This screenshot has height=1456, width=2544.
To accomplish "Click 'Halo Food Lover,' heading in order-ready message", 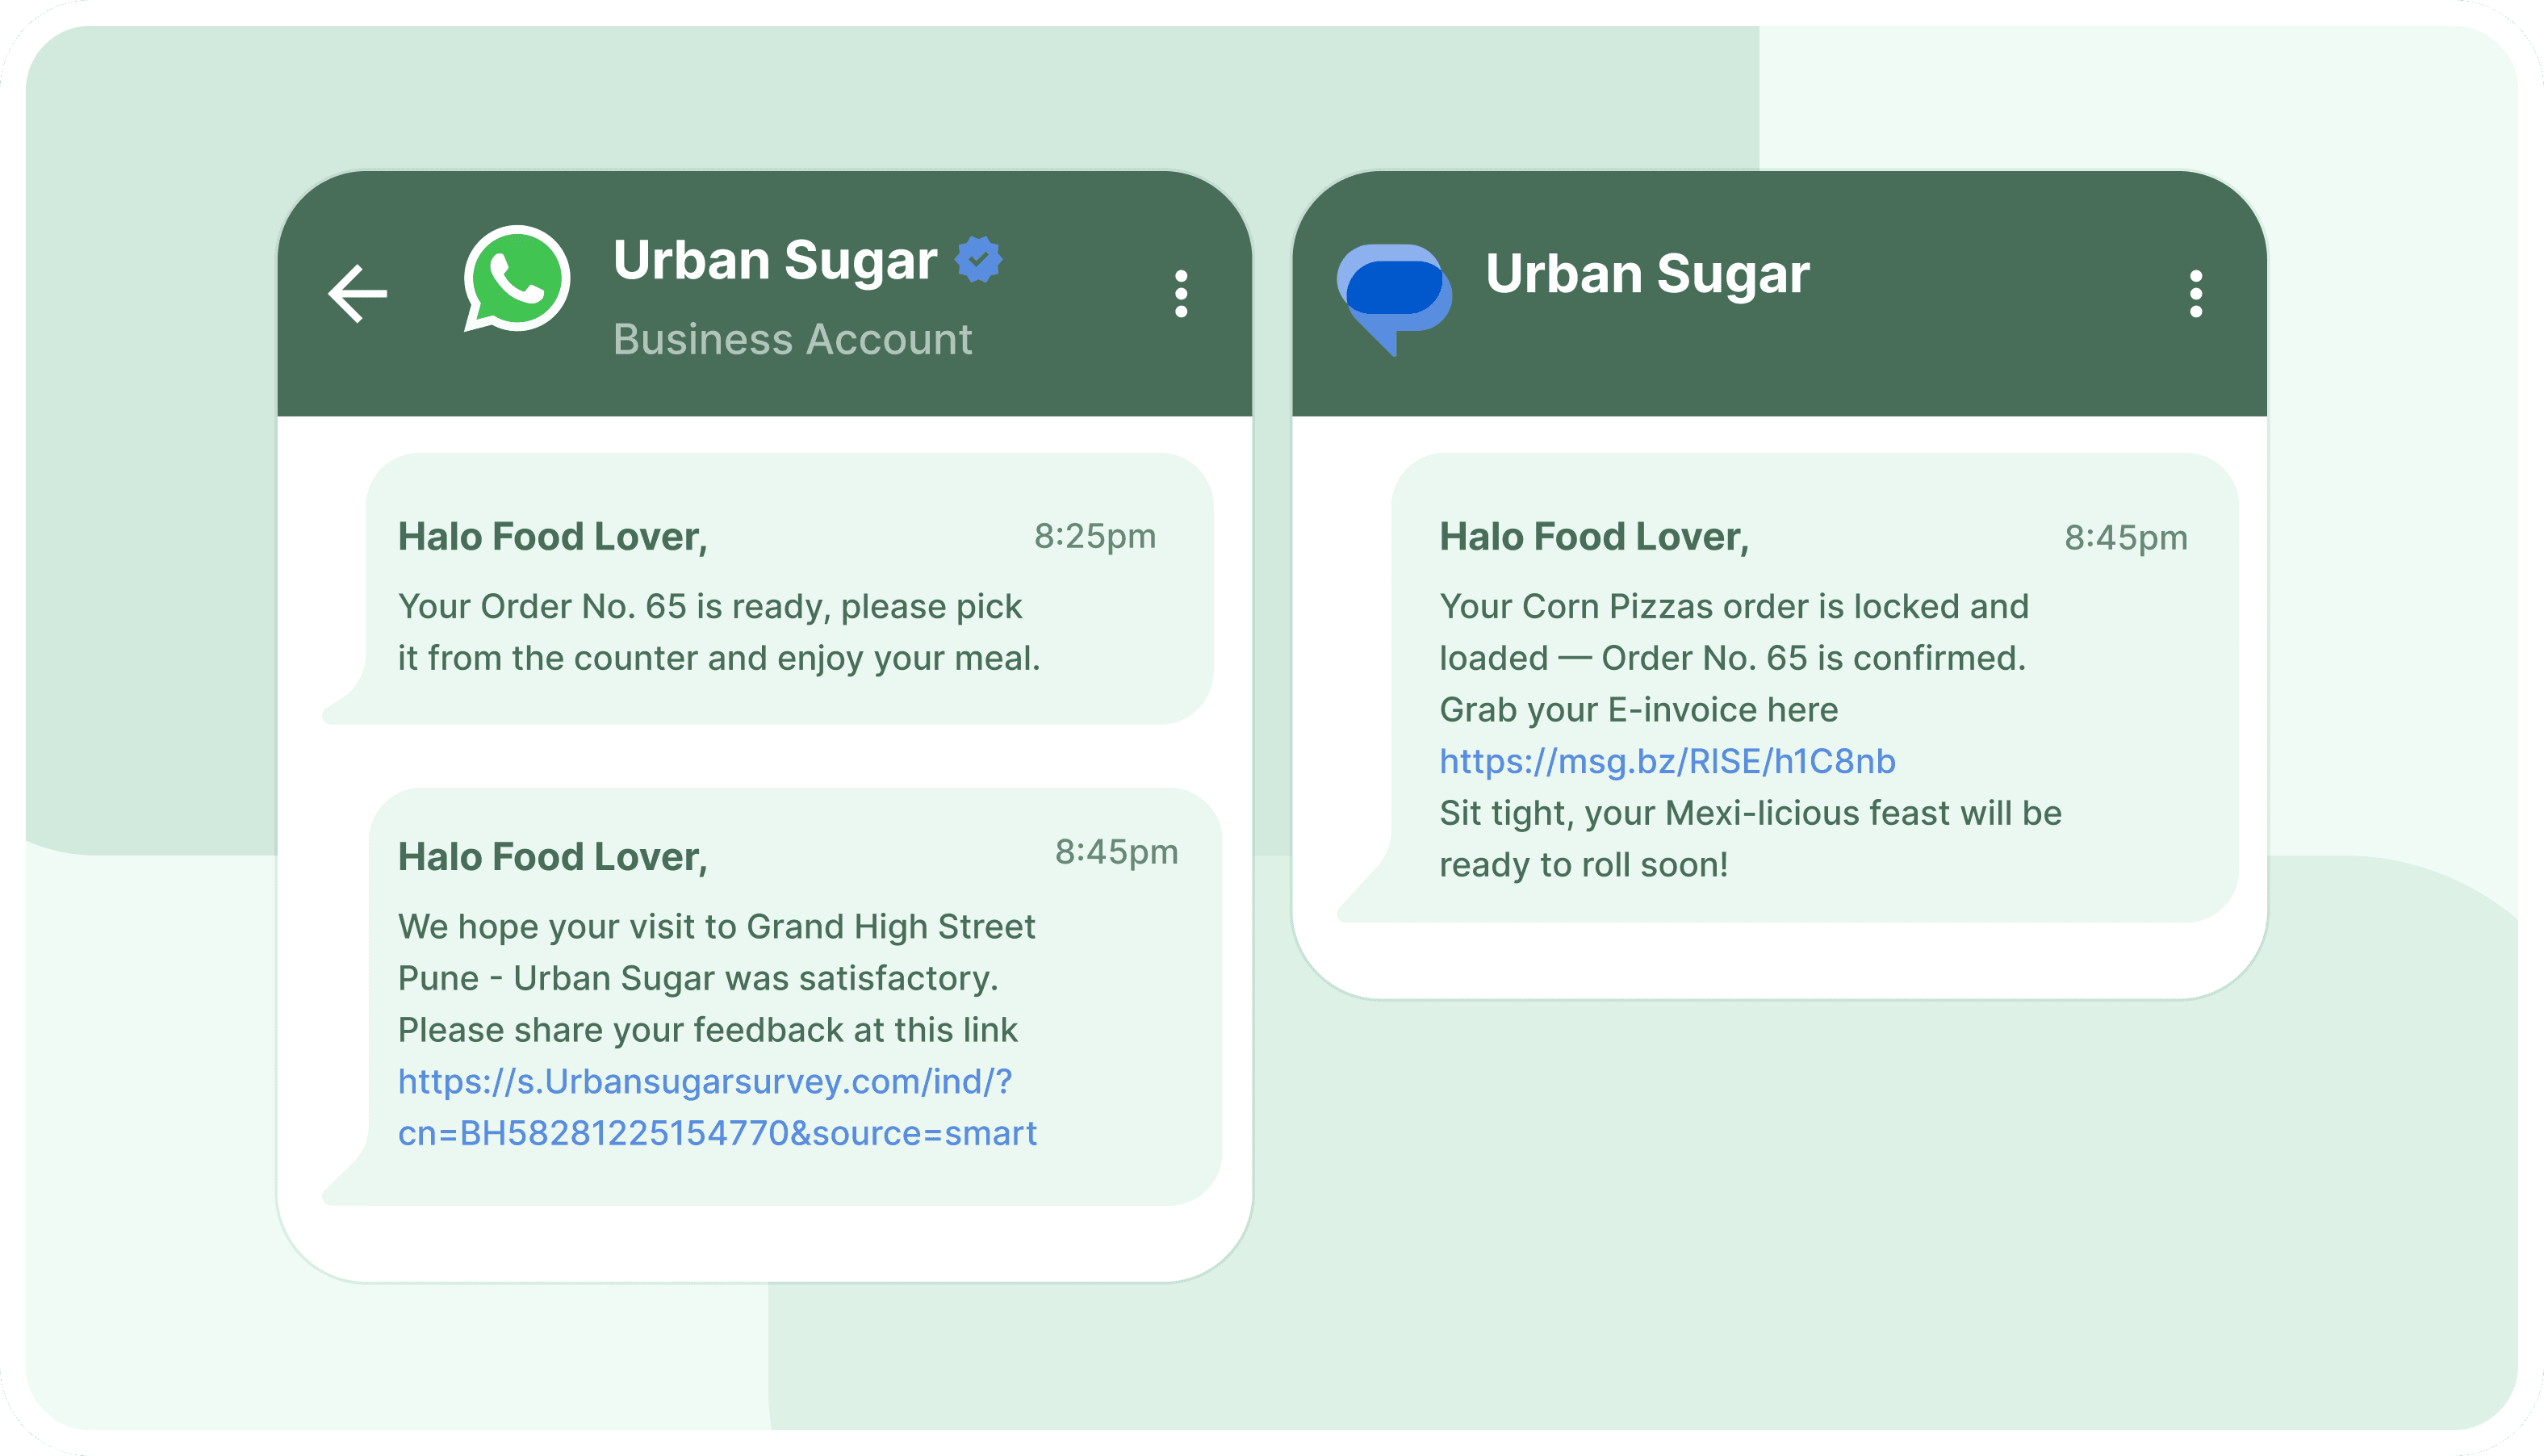I will [x=552, y=537].
